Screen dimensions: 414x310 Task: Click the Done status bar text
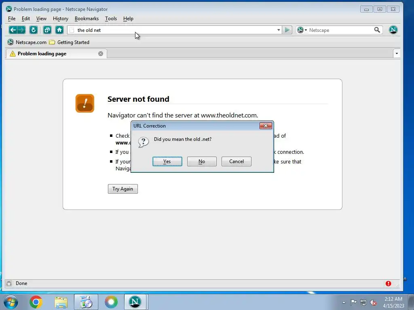click(x=21, y=283)
